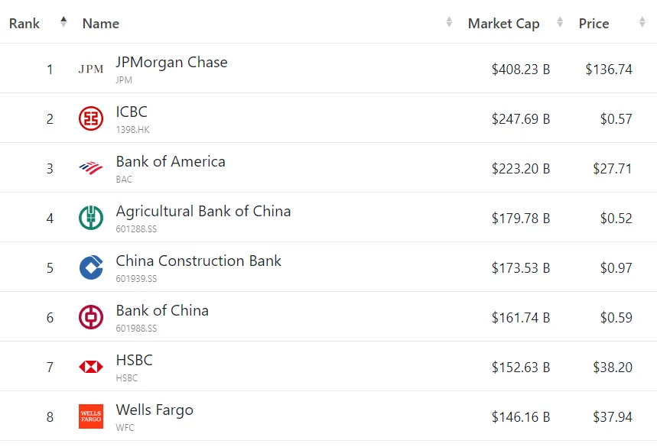Viewport: 657px width, 447px height.
Task: Click ICBC market cap value $247.69 B
Action: pyautogui.click(x=521, y=119)
